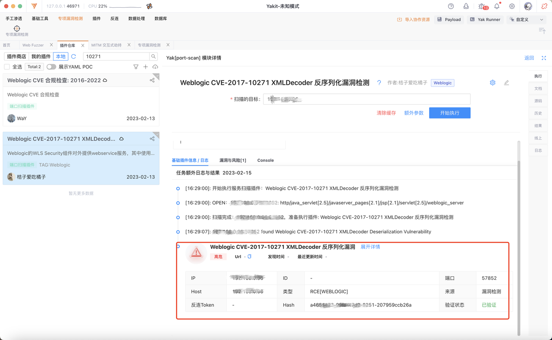Image resolution: width=552 pixels, height=340 pixels.
Task: Focus the 扫描的目标 input field
Action: pos(367,99)
